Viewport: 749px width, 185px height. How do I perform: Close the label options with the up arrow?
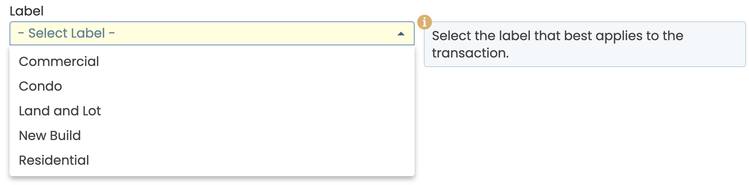pos(401,34)
